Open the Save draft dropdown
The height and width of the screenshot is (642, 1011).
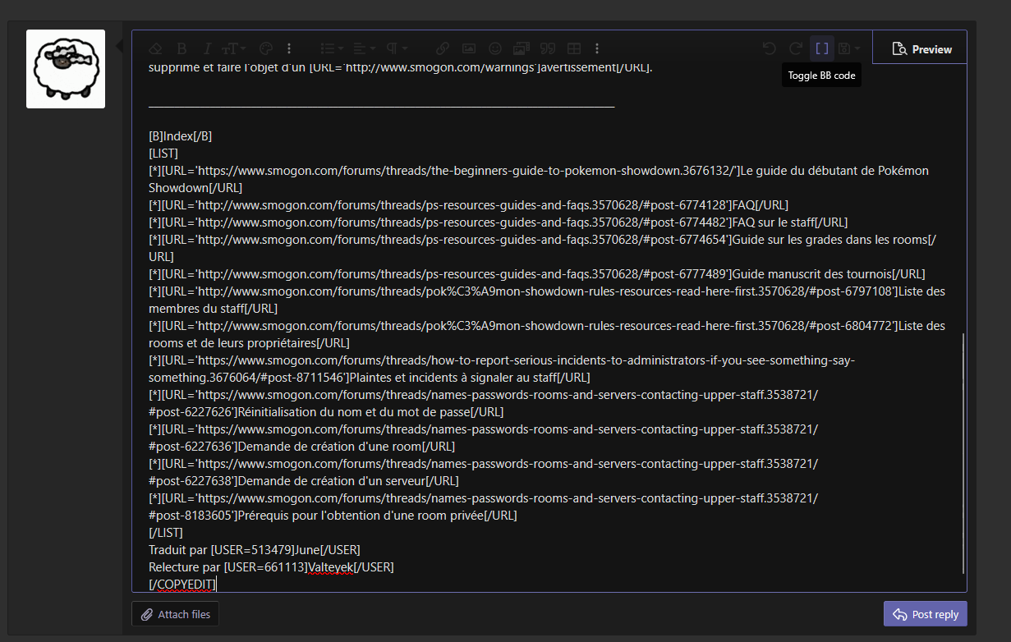[x=849, y=48]
